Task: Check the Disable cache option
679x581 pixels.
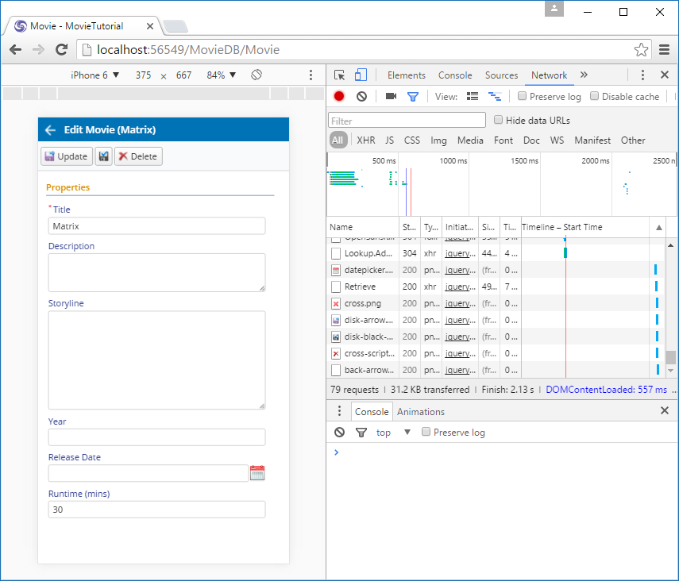Action: [x=595, y=96]
